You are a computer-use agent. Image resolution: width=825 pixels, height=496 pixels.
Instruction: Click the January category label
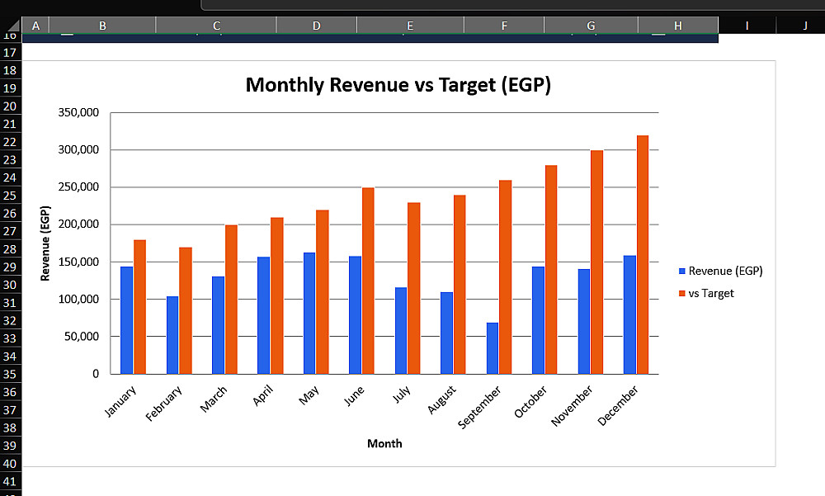coord(120,401)
